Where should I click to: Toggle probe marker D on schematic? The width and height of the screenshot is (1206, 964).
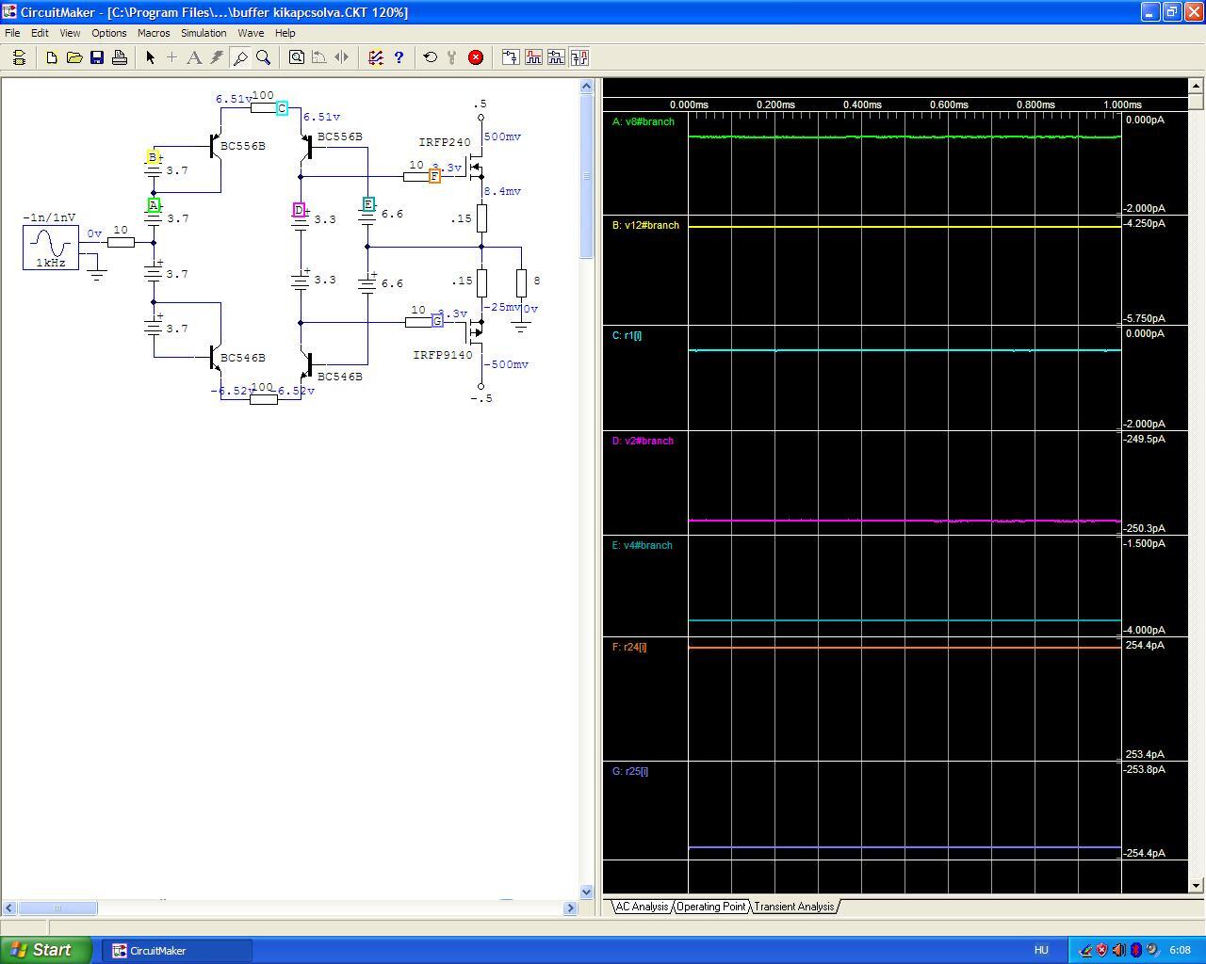point(299,210)
